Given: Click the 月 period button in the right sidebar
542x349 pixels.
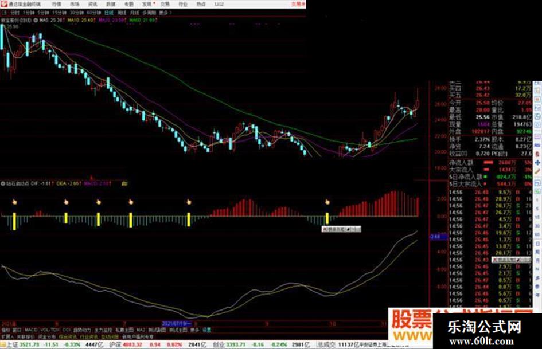Looking at the screenshot, I should 537,261.
